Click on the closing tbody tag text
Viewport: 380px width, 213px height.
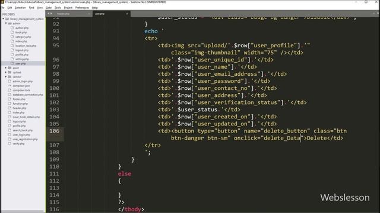tap(131, 209)
